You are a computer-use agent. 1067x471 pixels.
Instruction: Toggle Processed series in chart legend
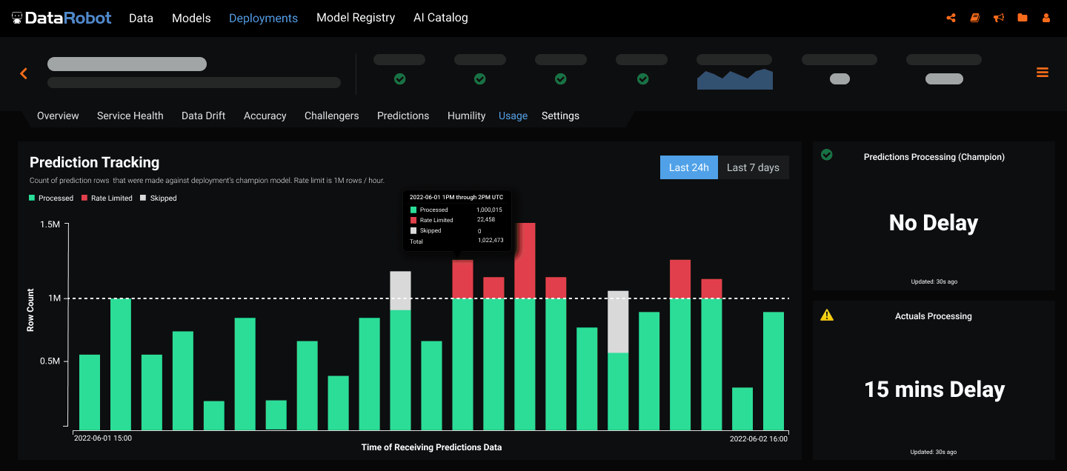(x=51, y=198)
